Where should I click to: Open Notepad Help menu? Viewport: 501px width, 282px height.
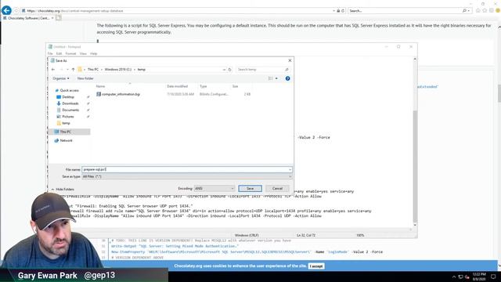(x=93, y=54)
